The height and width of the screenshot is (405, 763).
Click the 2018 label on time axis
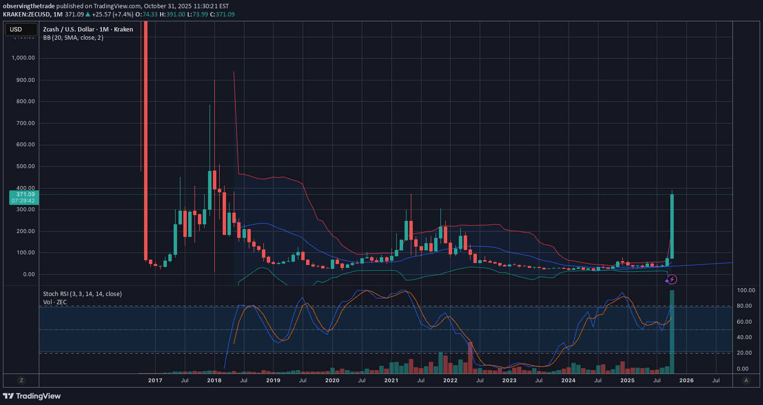[214, 380]
